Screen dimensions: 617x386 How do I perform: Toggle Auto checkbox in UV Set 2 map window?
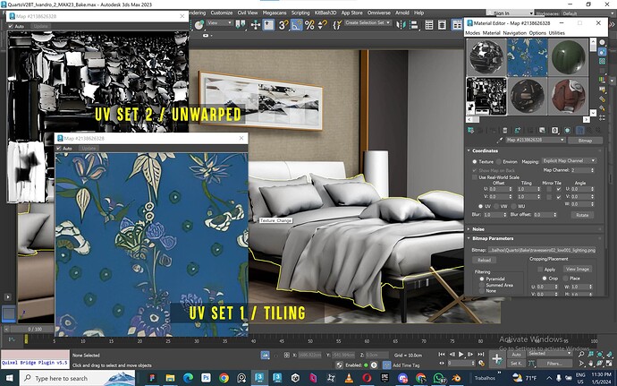pos(11,26)
